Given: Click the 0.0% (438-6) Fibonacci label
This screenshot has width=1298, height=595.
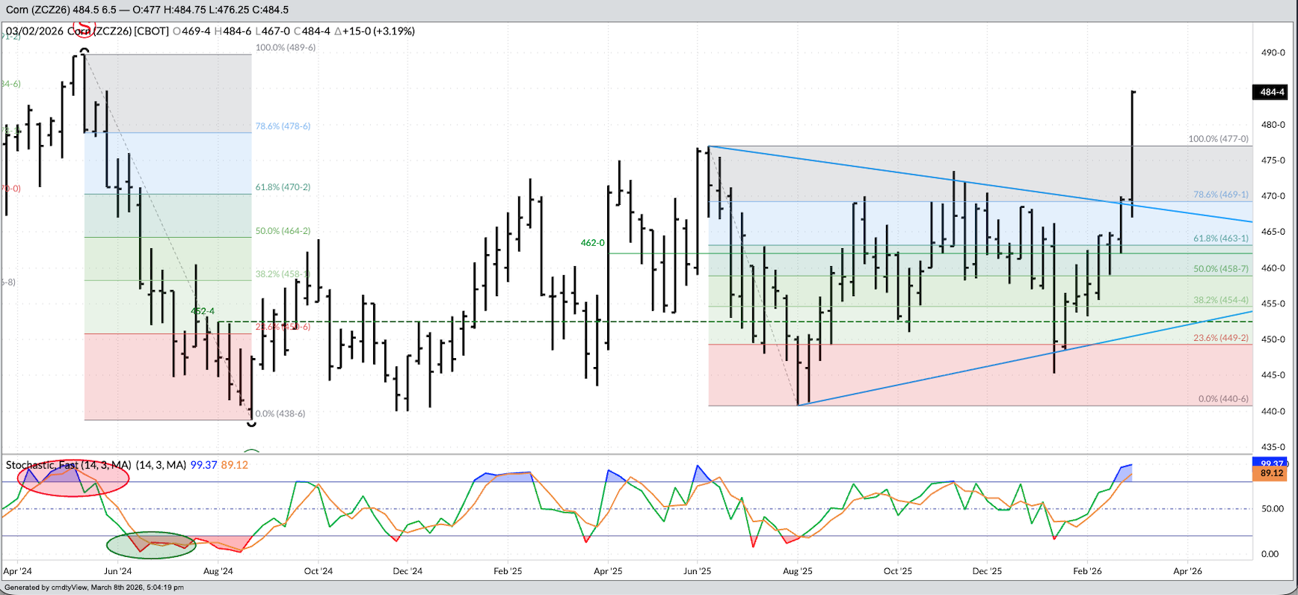Looking at the screenshot, I should point(280,413).
